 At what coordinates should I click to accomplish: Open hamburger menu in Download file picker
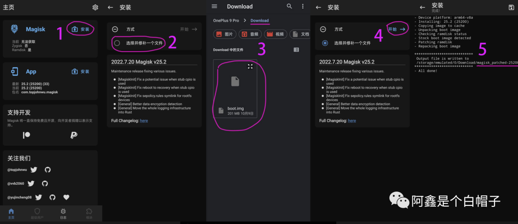coord(214,6)
